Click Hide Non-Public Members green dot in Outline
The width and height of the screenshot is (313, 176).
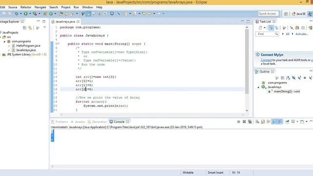coord(305,78)
